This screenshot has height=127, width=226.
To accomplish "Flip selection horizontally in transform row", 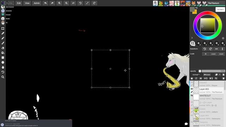I will 216,49.
